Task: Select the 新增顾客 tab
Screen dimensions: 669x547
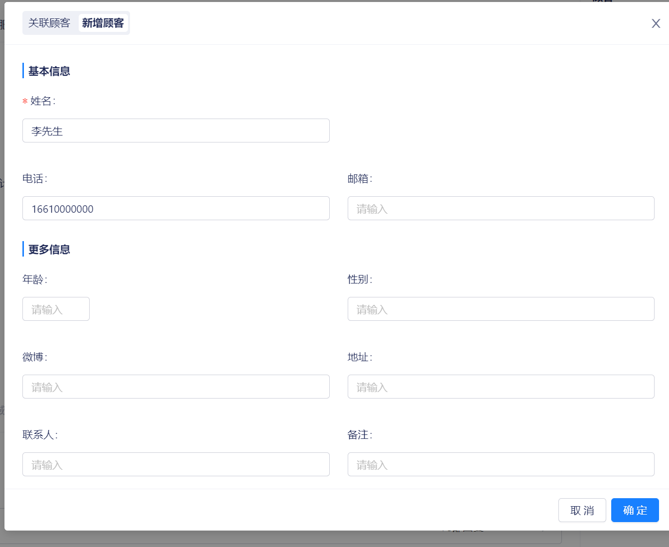Action: (x=103, y=23)
